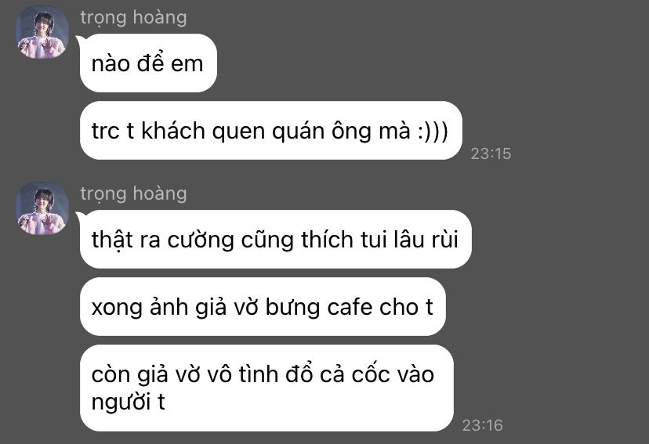Click the word "khách" in the second bubble
The height and width of the screenshot is (444, 649).
tap(173, 131)
